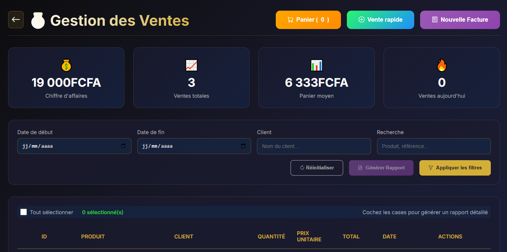The width and height of the screenshot is (507, 252).
Task: Click the DATE column header
Action: (x=390, y=237)
